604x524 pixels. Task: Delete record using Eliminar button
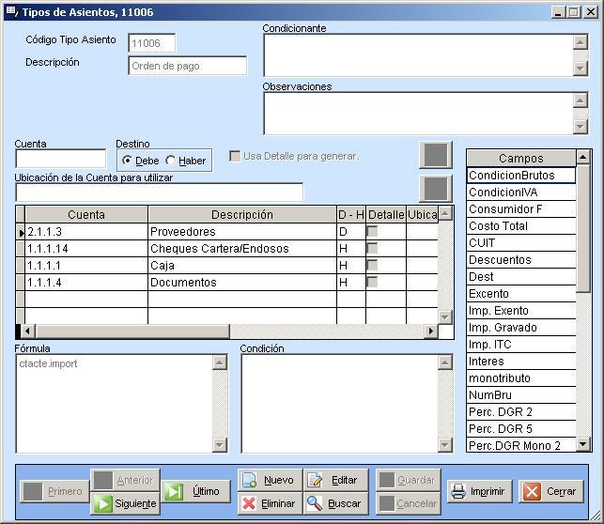tap(270, 503)
